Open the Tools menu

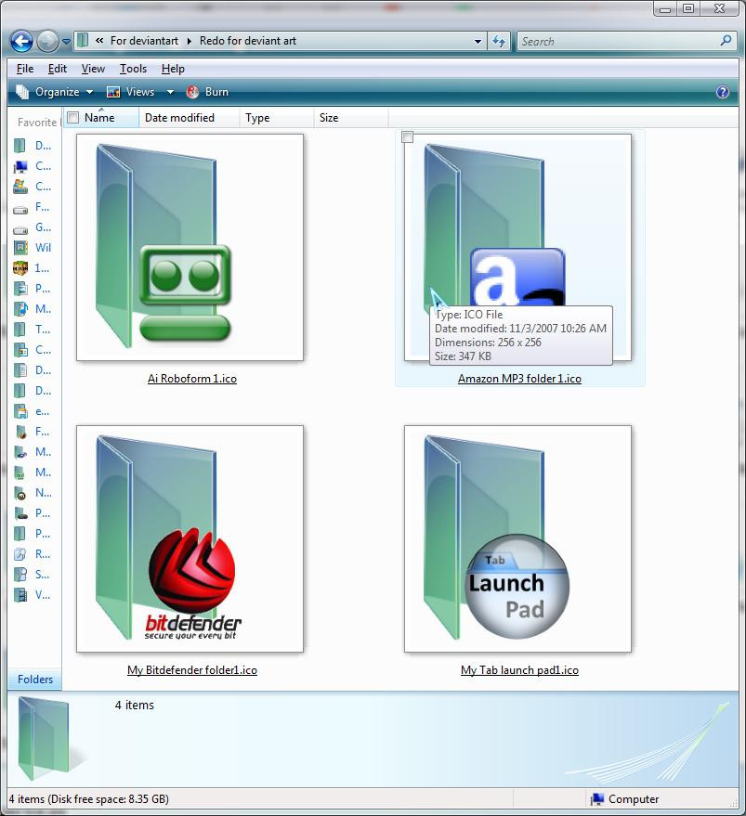pos(133,69)
